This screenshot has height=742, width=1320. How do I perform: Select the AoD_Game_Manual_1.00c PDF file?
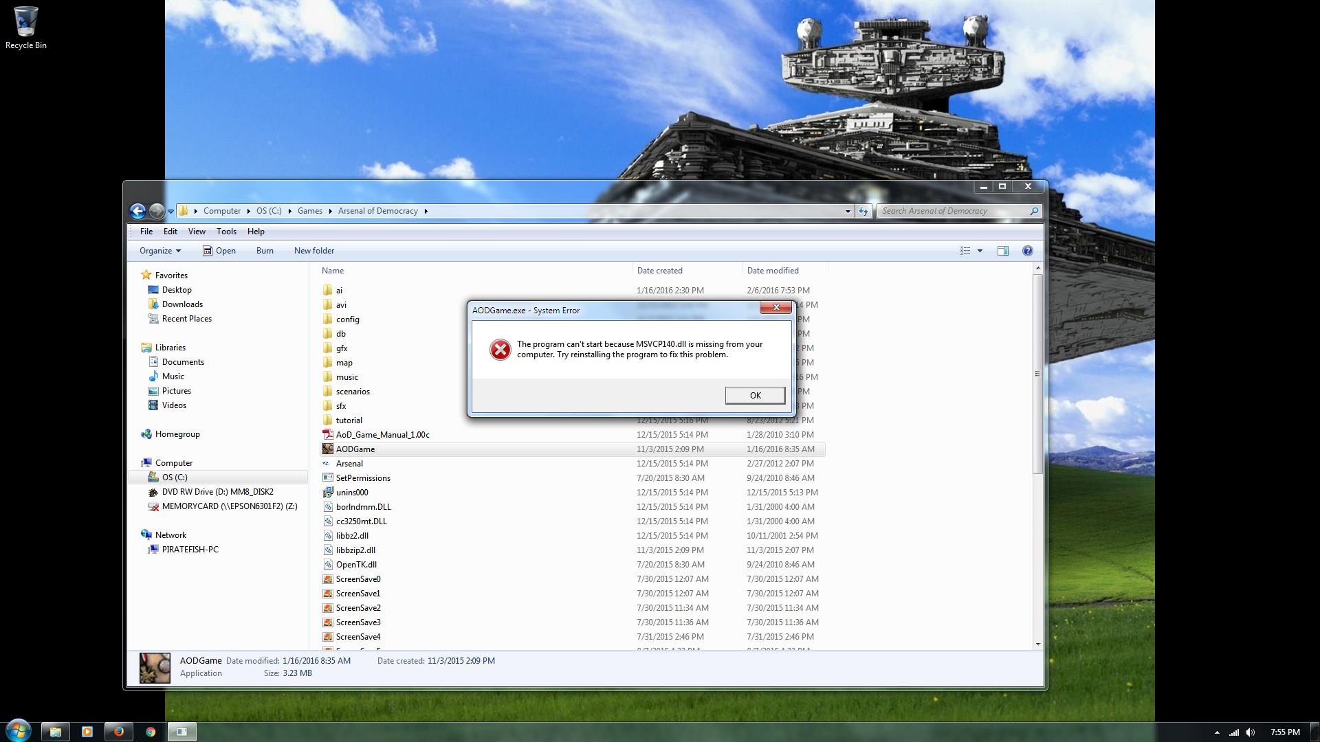coord(382,435)
